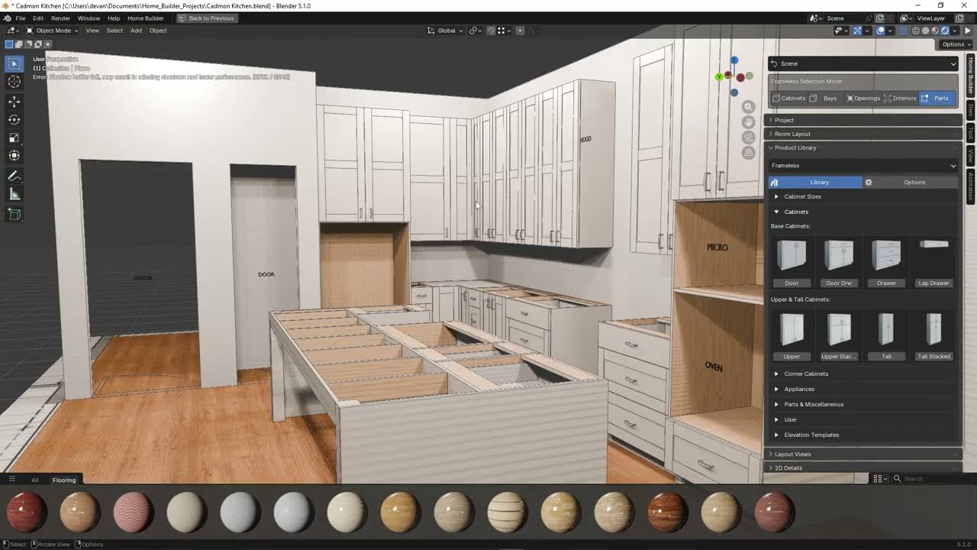Activate the Select Box tool
Image resolution: width=977 pixels, height=550 pixels.
[14, 63]
